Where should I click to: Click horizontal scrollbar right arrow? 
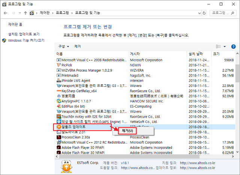tap(233, 157)
